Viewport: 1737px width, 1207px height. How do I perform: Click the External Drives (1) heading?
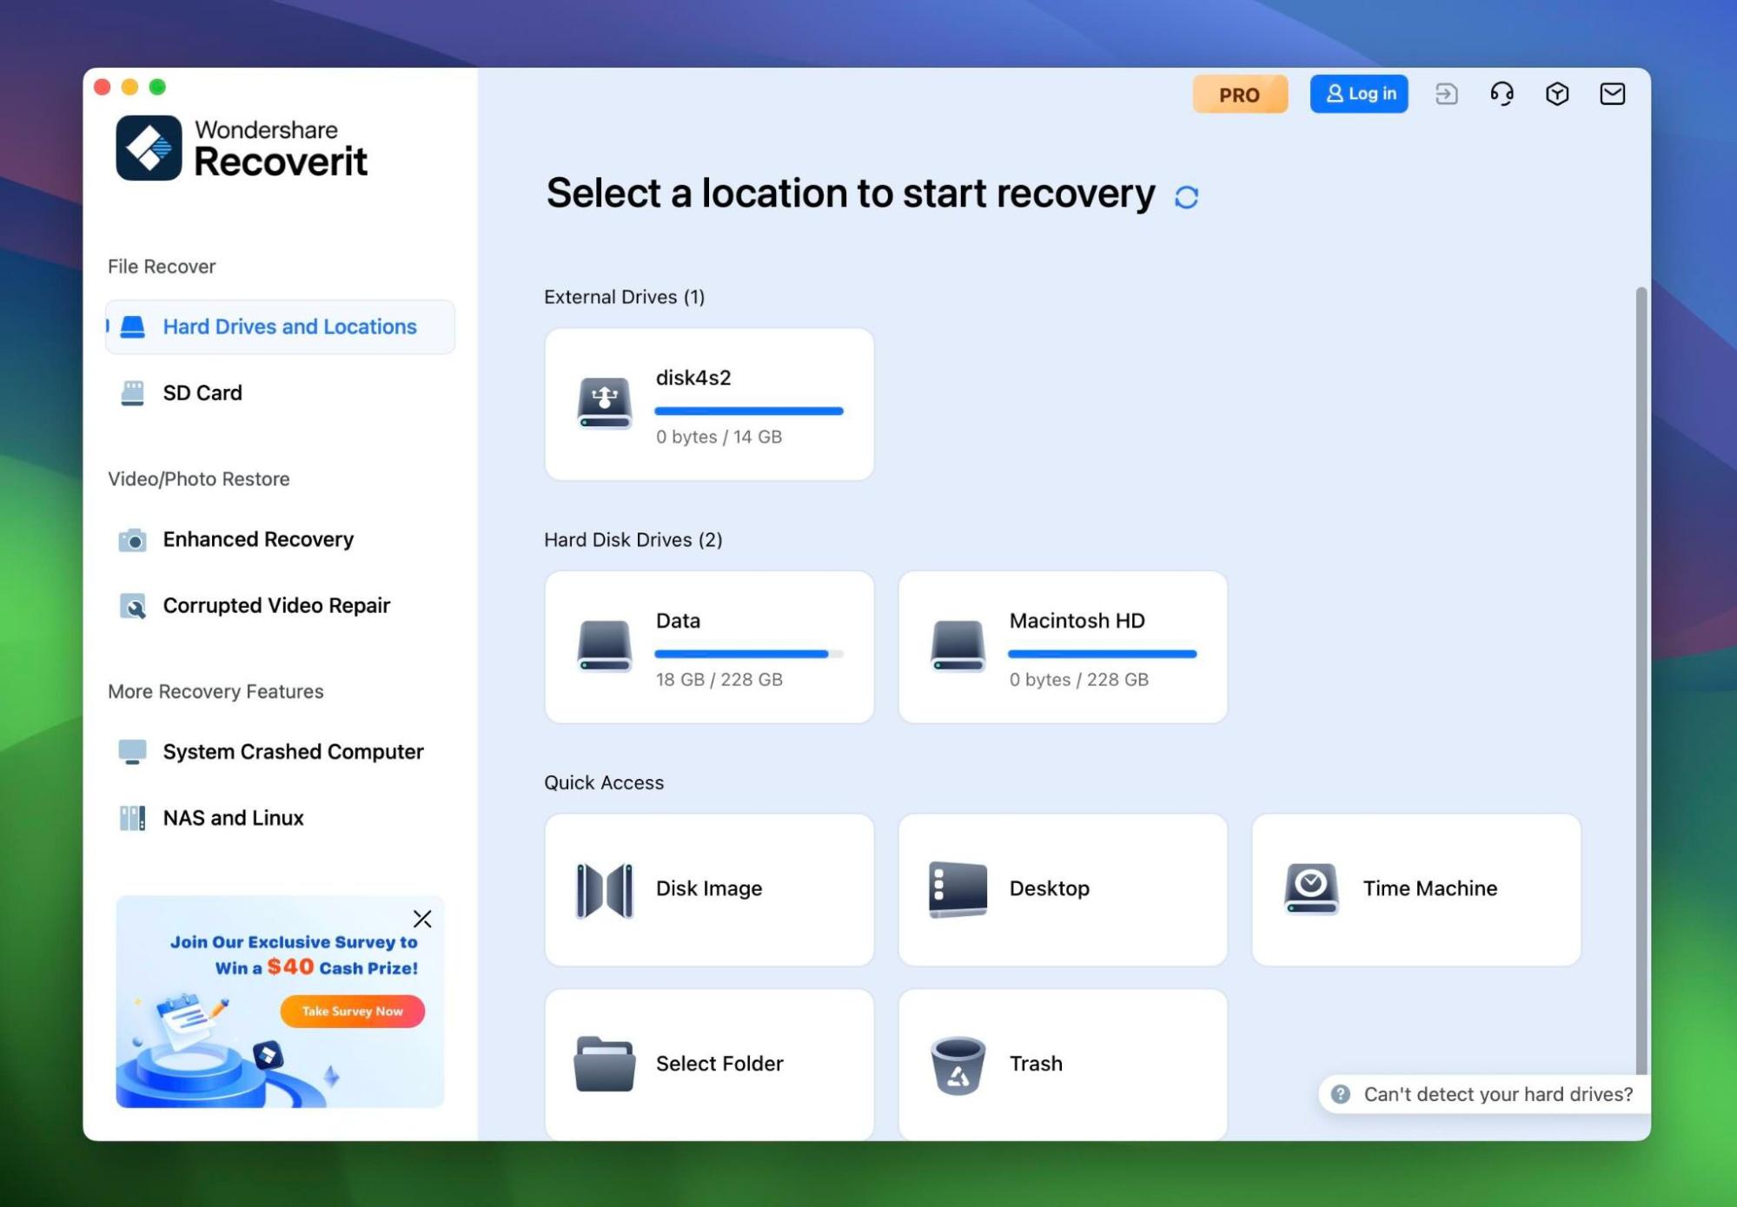point(624,297)
